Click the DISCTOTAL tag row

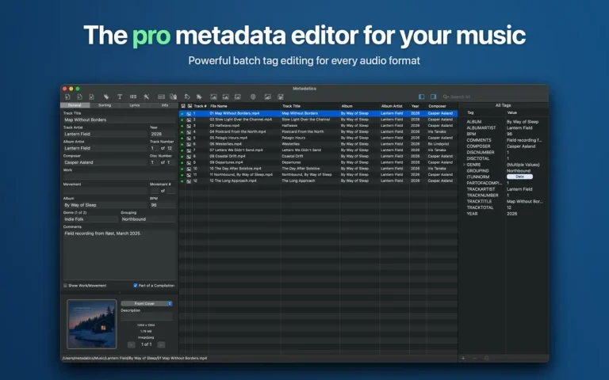point(504,158)
